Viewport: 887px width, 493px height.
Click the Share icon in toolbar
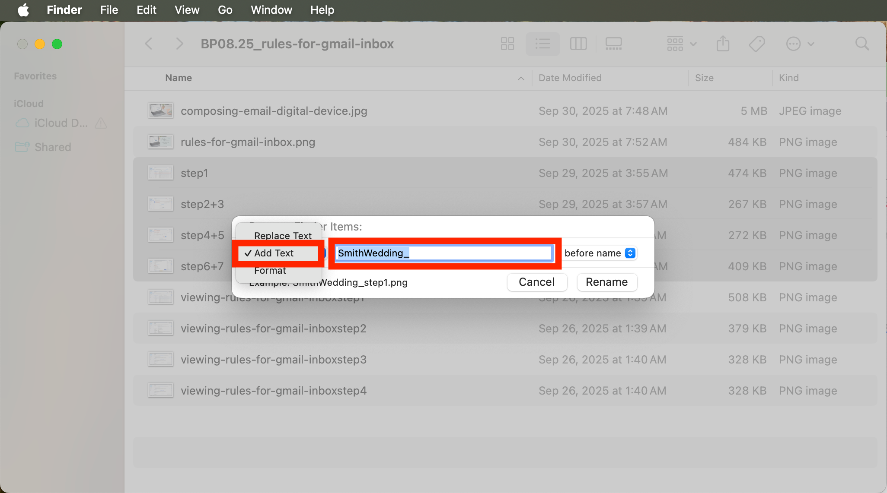tap(723, 44)
